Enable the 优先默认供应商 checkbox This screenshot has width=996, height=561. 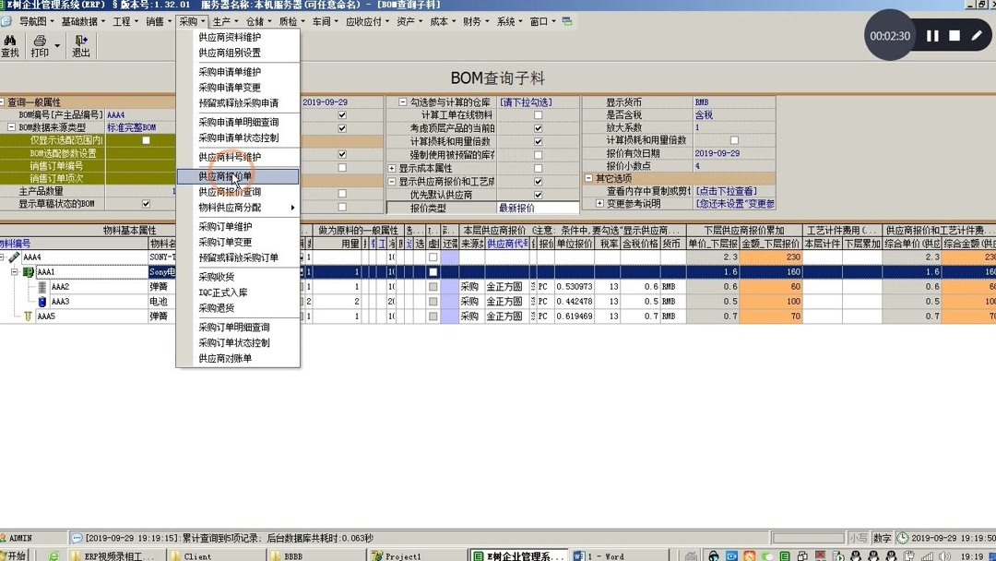[x=538, y=195]
